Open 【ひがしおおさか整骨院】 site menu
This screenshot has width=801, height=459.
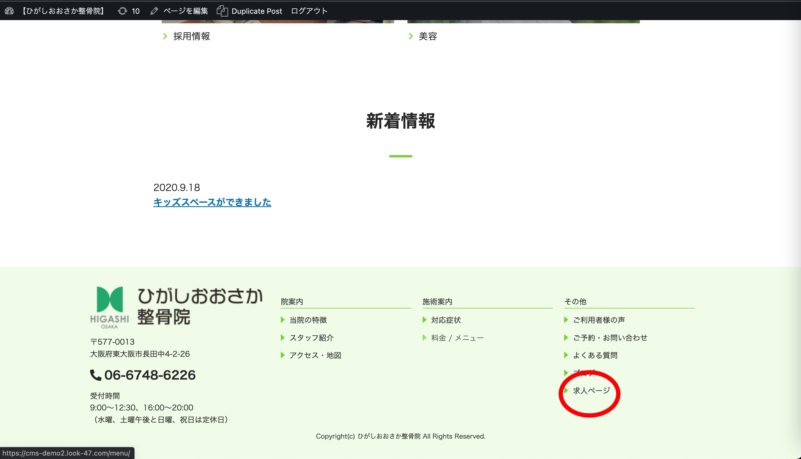[x=63, y=11]
